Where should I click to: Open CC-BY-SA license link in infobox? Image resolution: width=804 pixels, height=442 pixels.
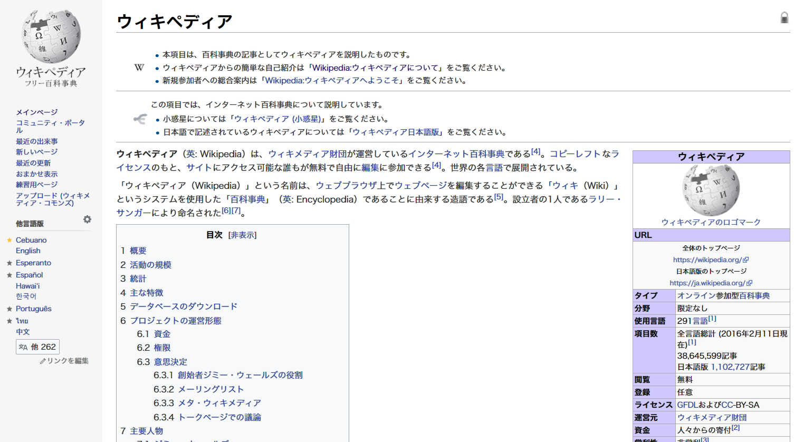click(740, 405)
